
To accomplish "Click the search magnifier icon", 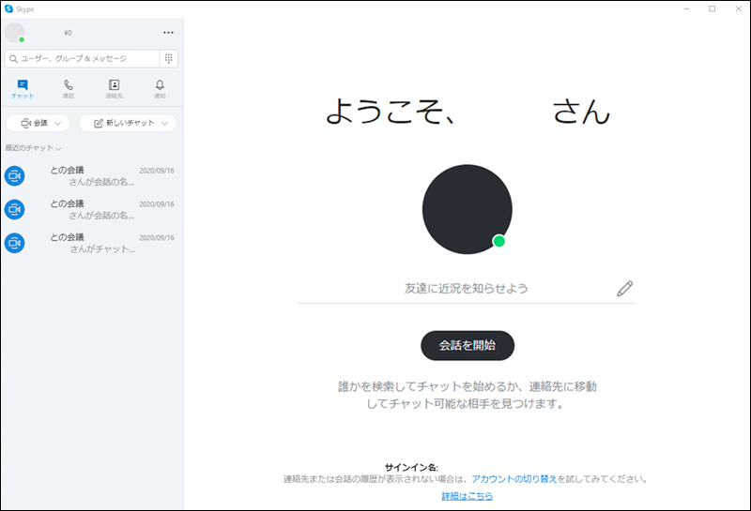I will [13, 58].
